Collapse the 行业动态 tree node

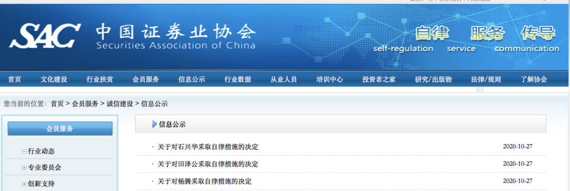tap(24, 151)
